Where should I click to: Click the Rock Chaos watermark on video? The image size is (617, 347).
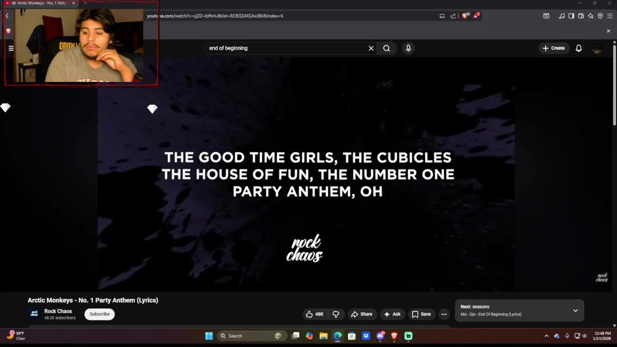click(x=602, y=278)
